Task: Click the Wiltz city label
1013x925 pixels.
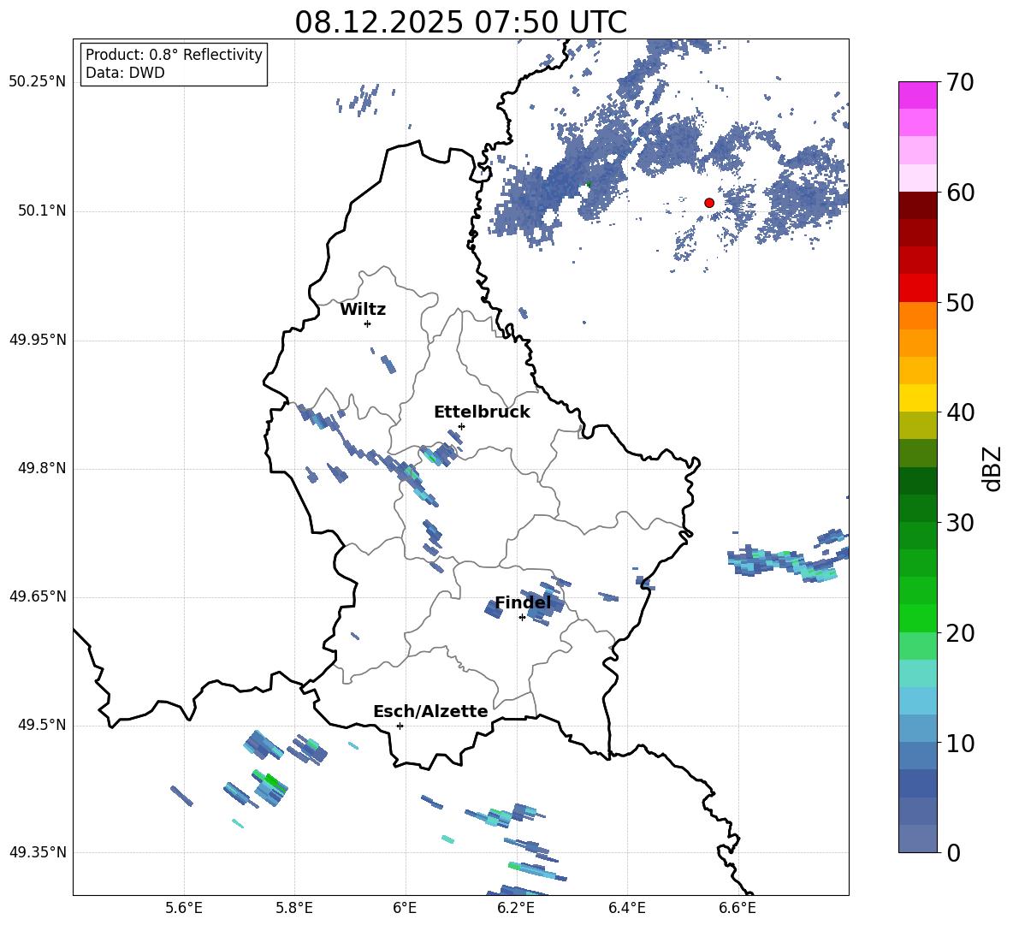Action: [x=363, y=310]
